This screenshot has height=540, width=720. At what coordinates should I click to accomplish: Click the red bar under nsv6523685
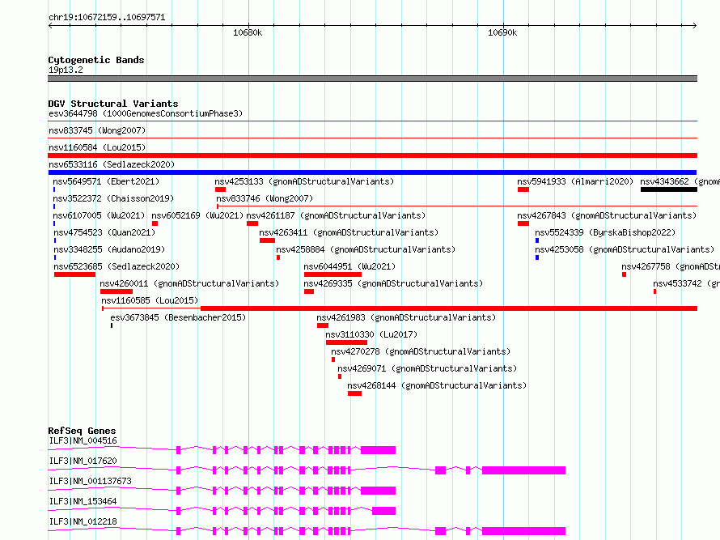(x=75, y=274)
